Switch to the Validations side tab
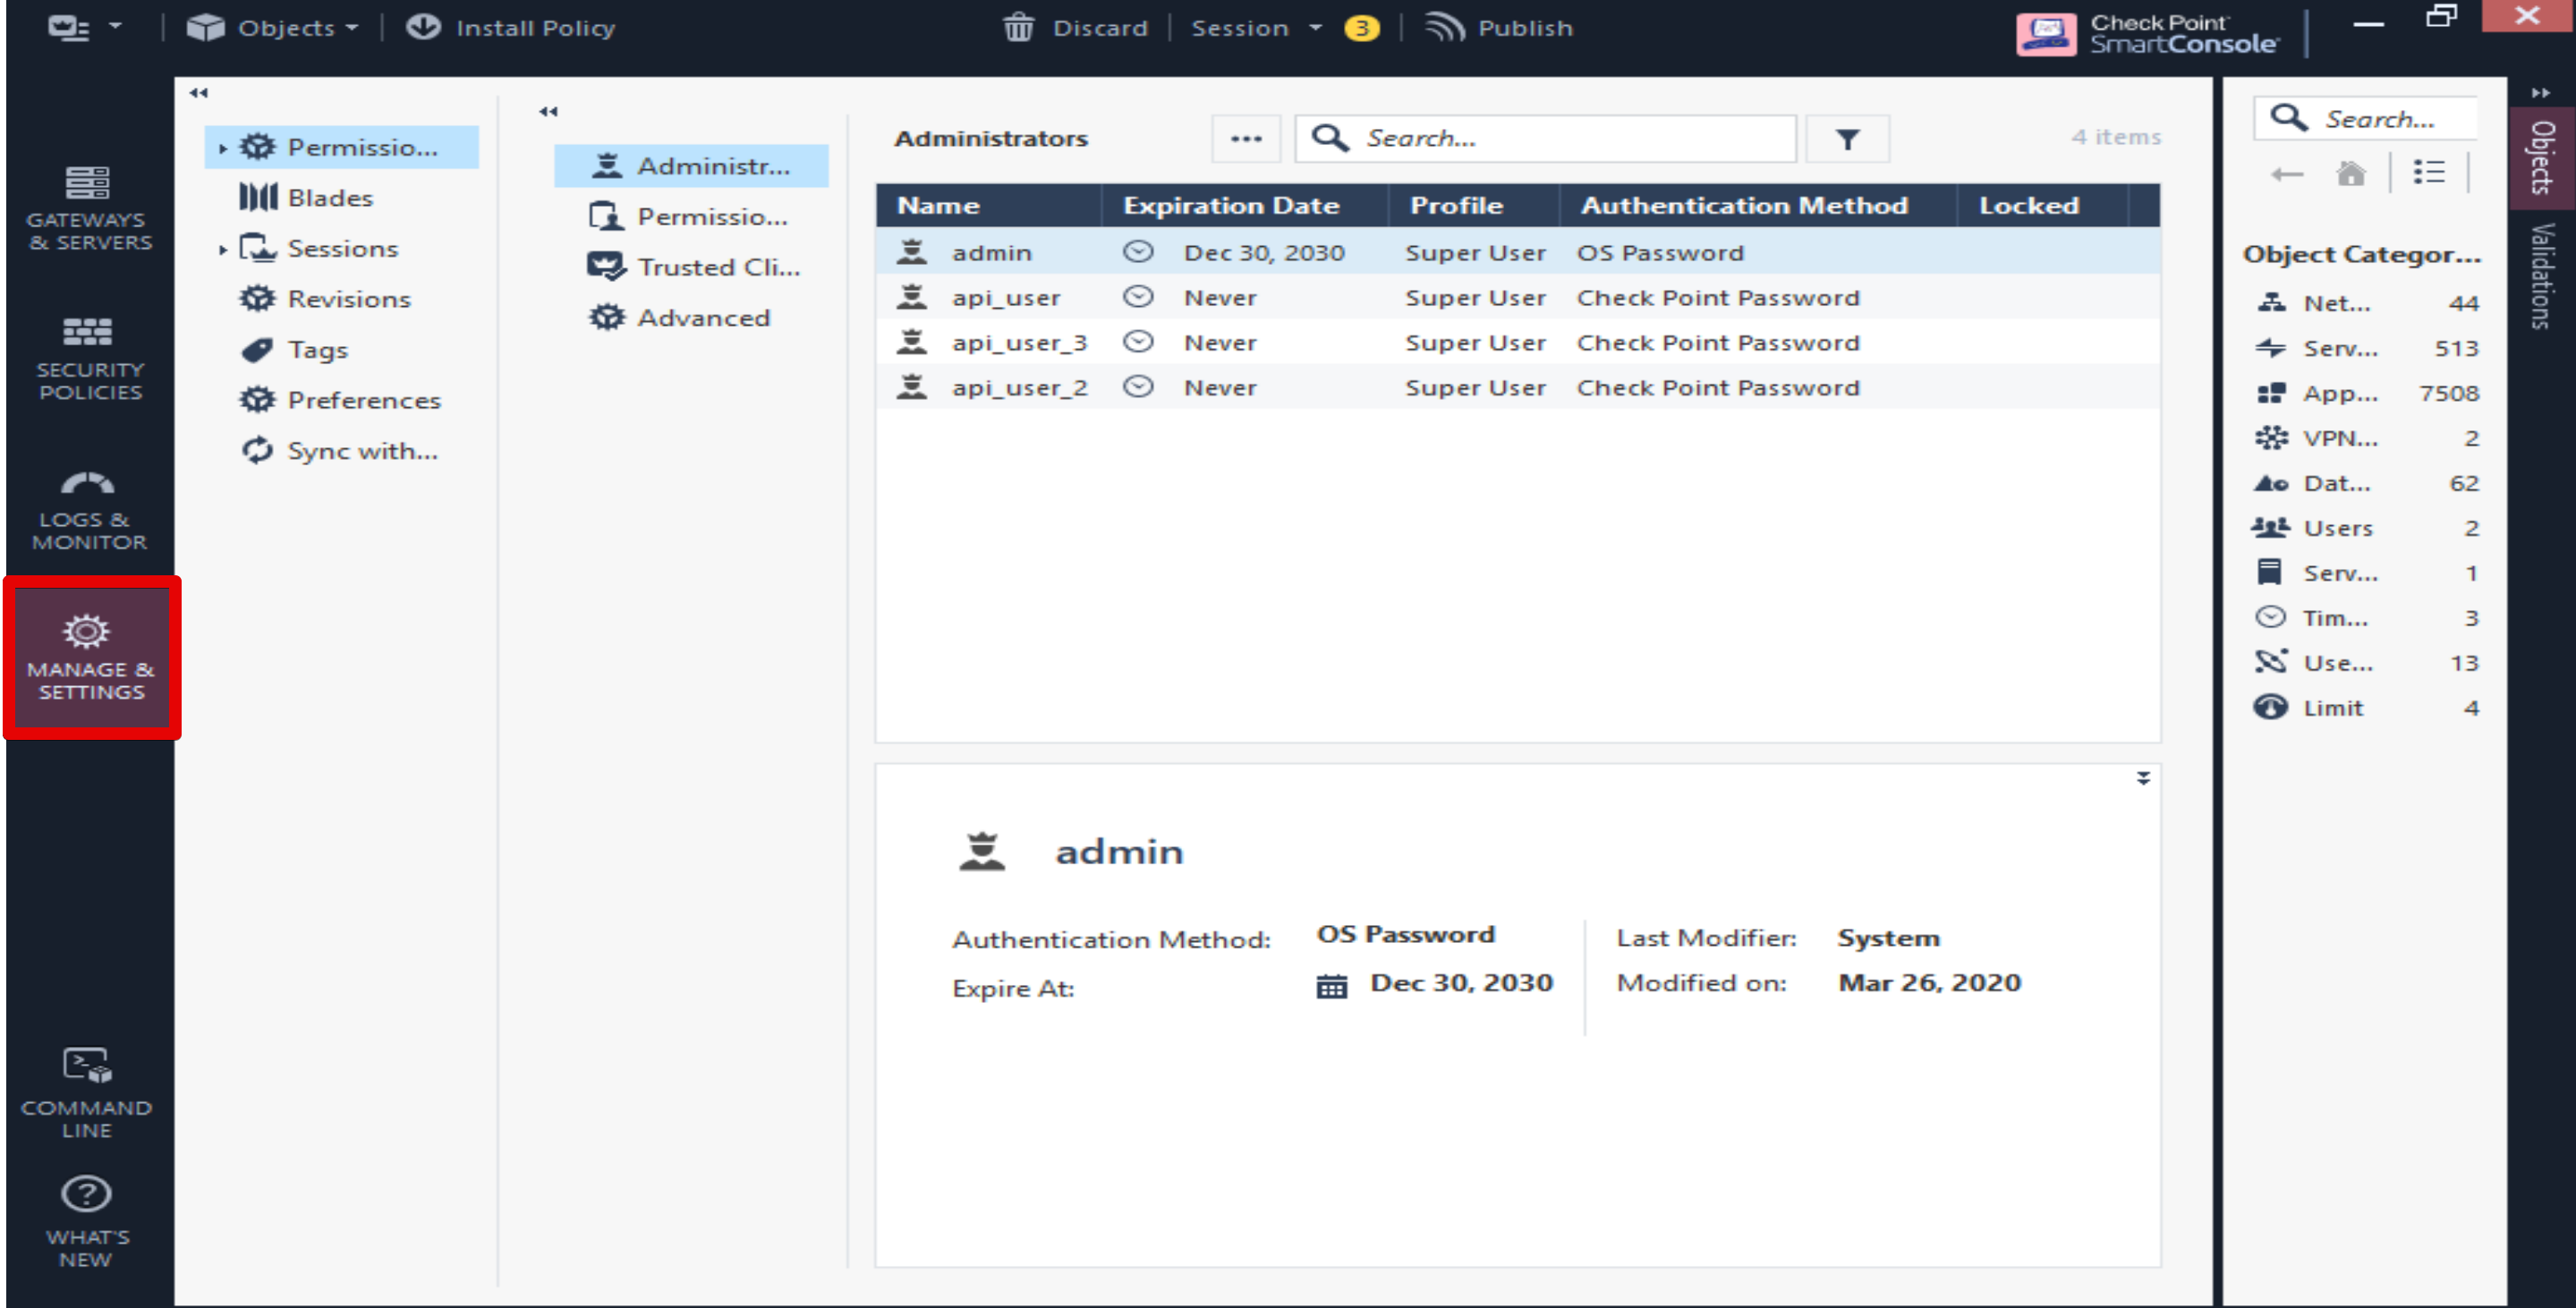This screenshot has height=1308, width=2576. [2541, 276]
